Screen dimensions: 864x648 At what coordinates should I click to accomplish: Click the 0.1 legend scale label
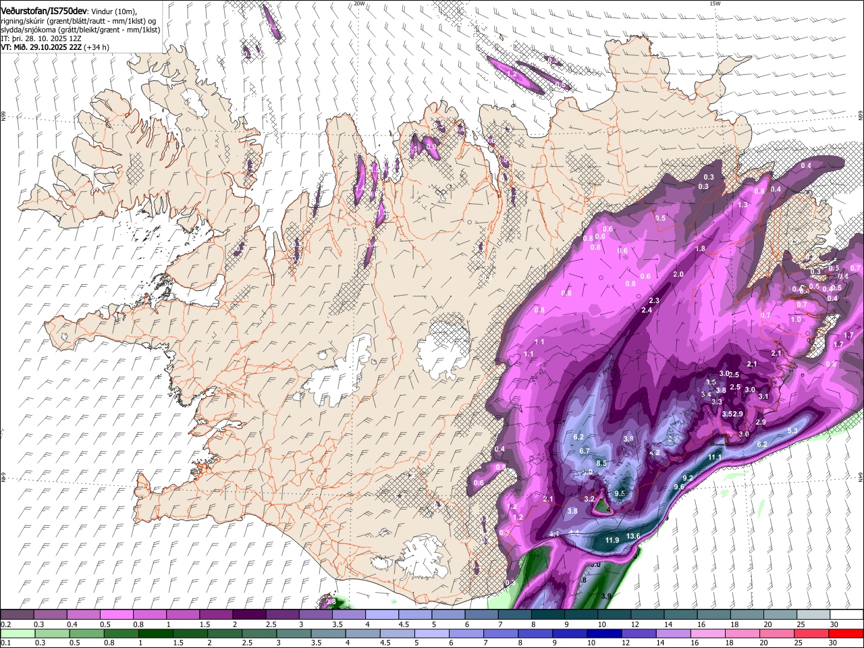[5, 643]
